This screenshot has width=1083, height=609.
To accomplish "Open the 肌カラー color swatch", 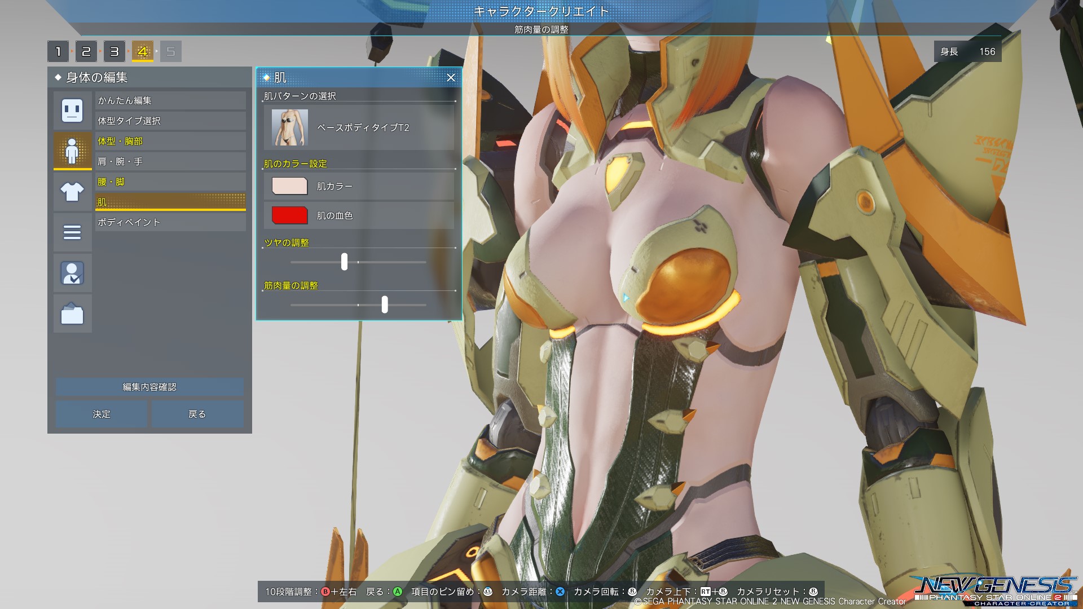I will pos(290,186).
